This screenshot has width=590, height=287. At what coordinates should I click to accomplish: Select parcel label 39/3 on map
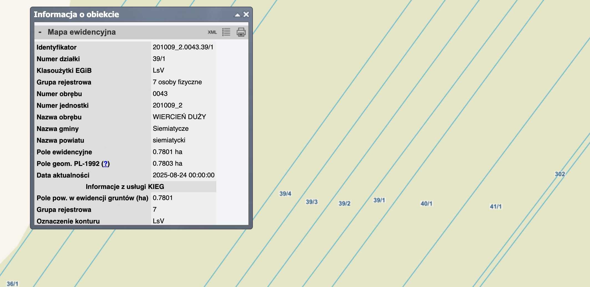click(x=311, y=202)
